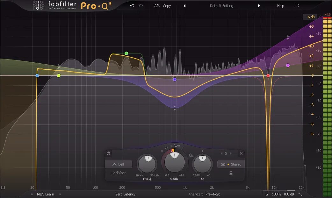Click the Undo arrow icon
332x198 pixels.
point(132,6)
